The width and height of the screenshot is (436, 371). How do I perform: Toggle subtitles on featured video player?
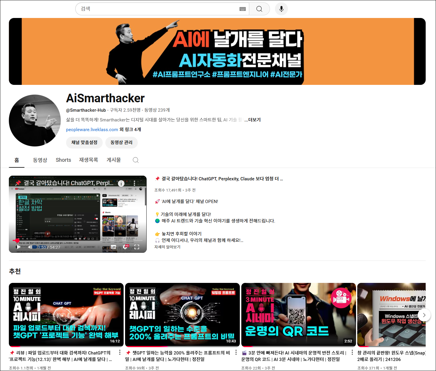coord(114,247)
